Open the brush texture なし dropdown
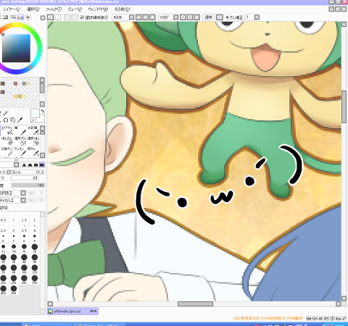The width and height of the screenshot is (348, 326). click(x=23, y=200)
